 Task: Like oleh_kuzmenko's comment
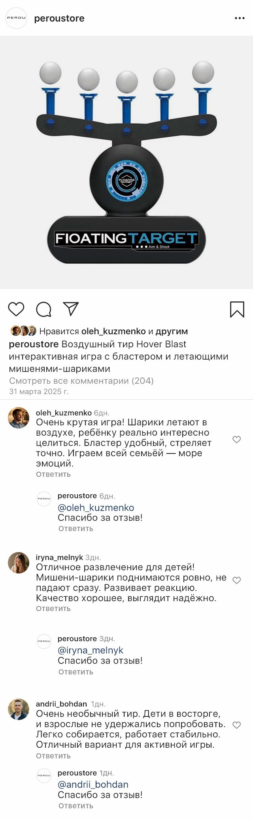coord(236,440)
